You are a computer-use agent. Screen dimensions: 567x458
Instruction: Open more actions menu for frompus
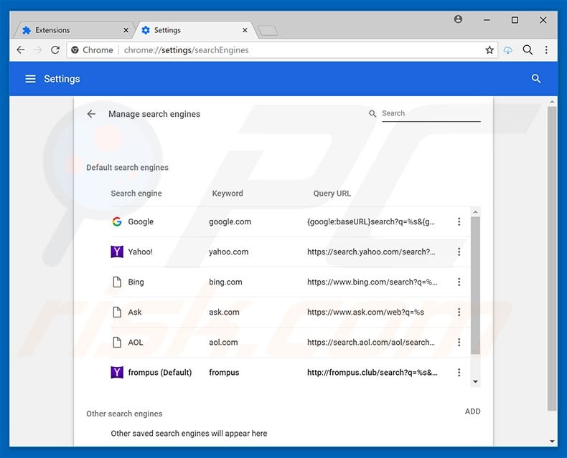[459, 373]
